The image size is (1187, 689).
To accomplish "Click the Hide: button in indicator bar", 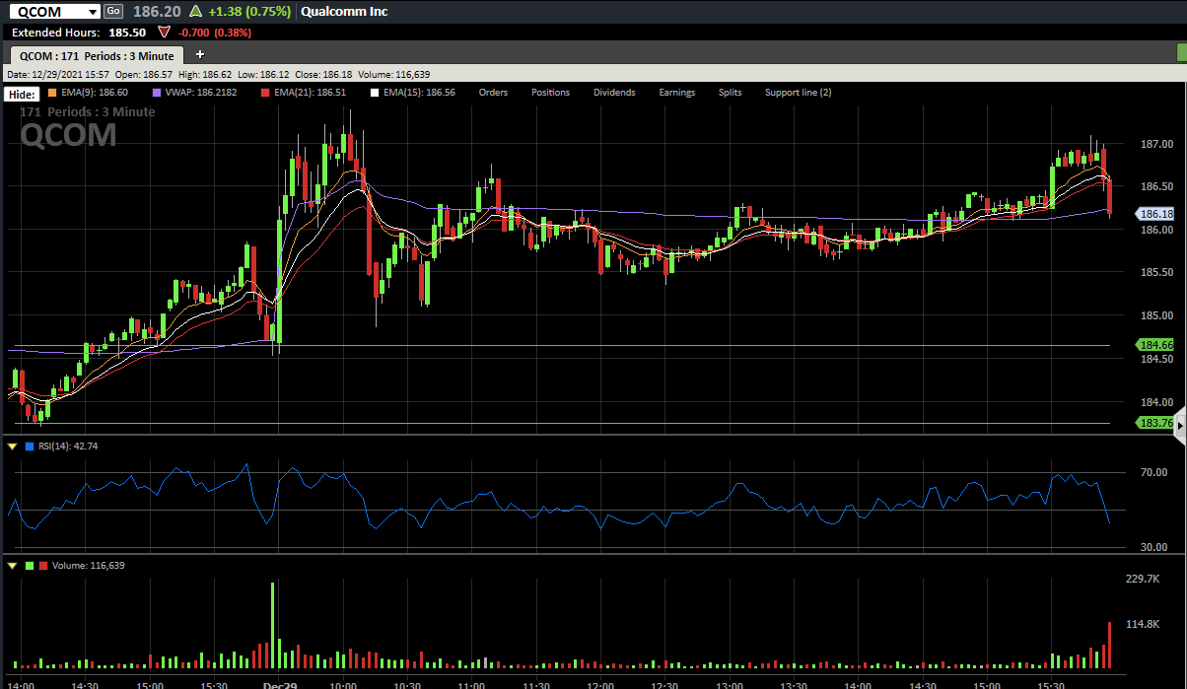I will pos(22,95).
